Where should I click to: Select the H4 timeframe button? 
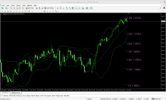pyautogui.click(x=17, y=11)
